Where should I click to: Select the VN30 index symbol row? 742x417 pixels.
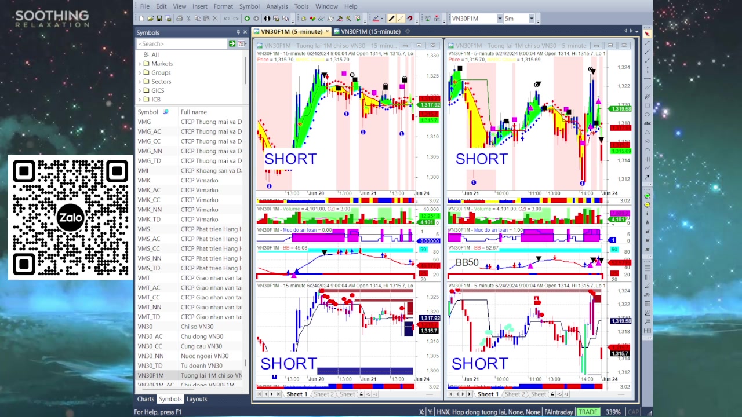click(x=189, y=327)
